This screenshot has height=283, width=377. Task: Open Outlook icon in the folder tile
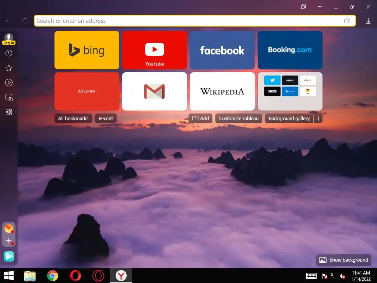(x=290, y=91)
